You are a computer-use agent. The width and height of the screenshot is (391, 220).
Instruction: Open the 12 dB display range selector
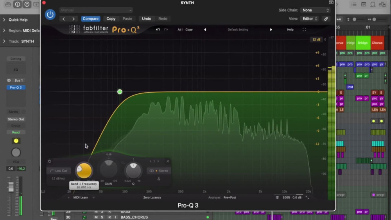pyautogui.click(x=316, y=39)
